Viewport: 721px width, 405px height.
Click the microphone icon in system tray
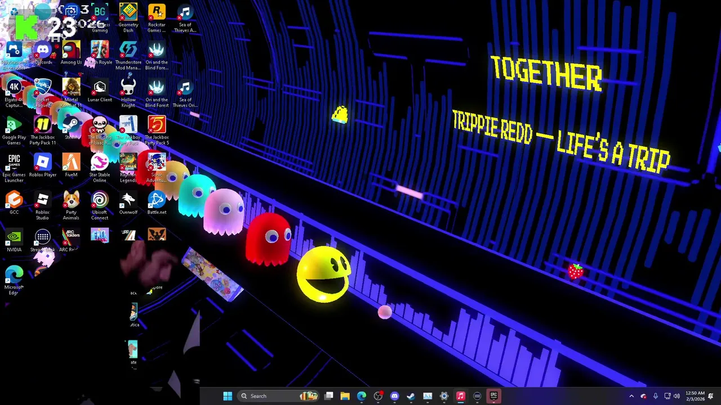(x=655, y=396)
